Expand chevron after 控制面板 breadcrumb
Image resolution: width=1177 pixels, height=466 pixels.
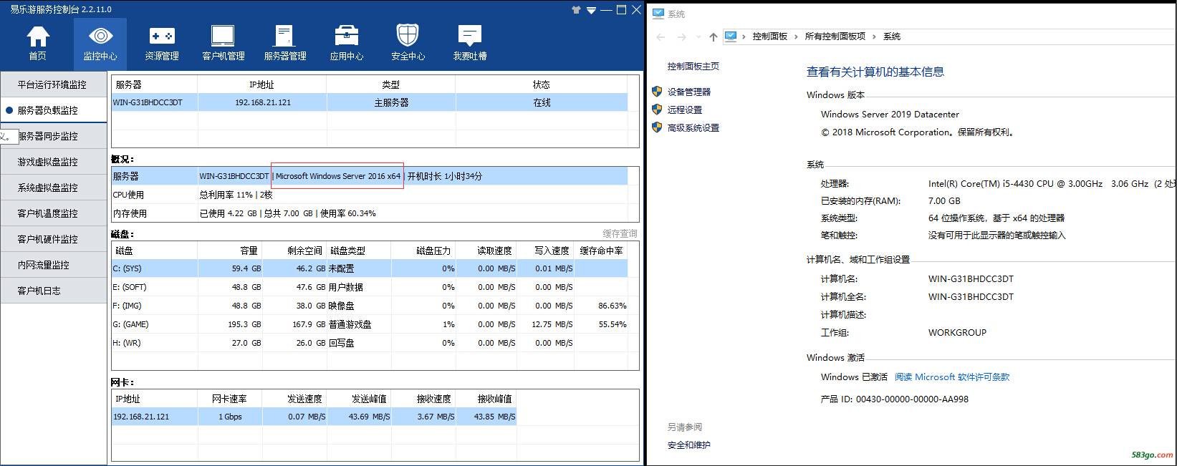(x=796, y=37)
